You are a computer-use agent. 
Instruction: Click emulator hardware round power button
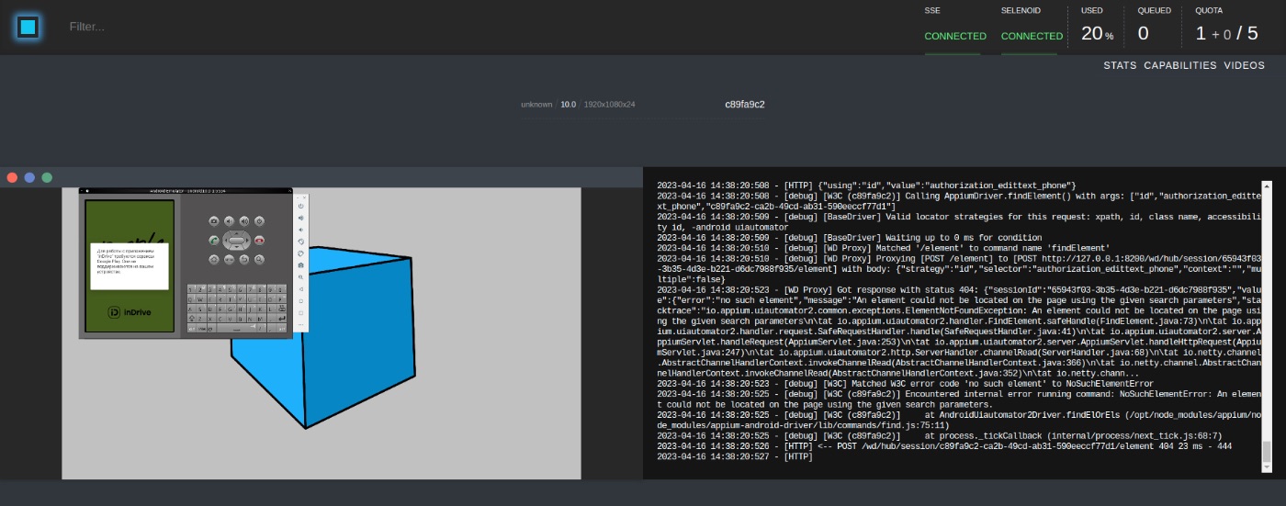[259, 221]
